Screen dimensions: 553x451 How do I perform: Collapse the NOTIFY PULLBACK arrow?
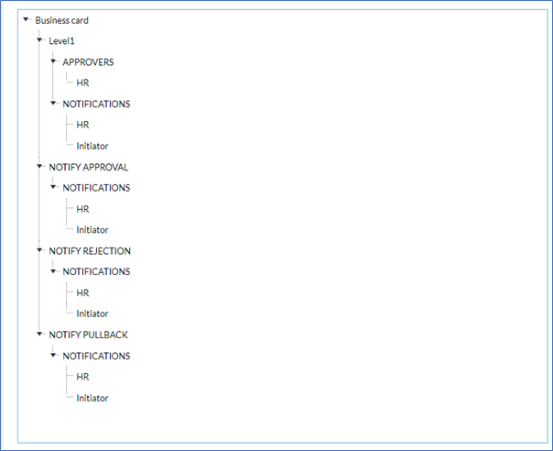point(39,334)
